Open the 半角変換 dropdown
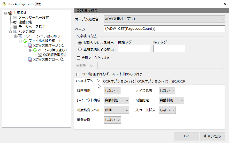Viewport: 229px width, 143px height. pos(112,120)
